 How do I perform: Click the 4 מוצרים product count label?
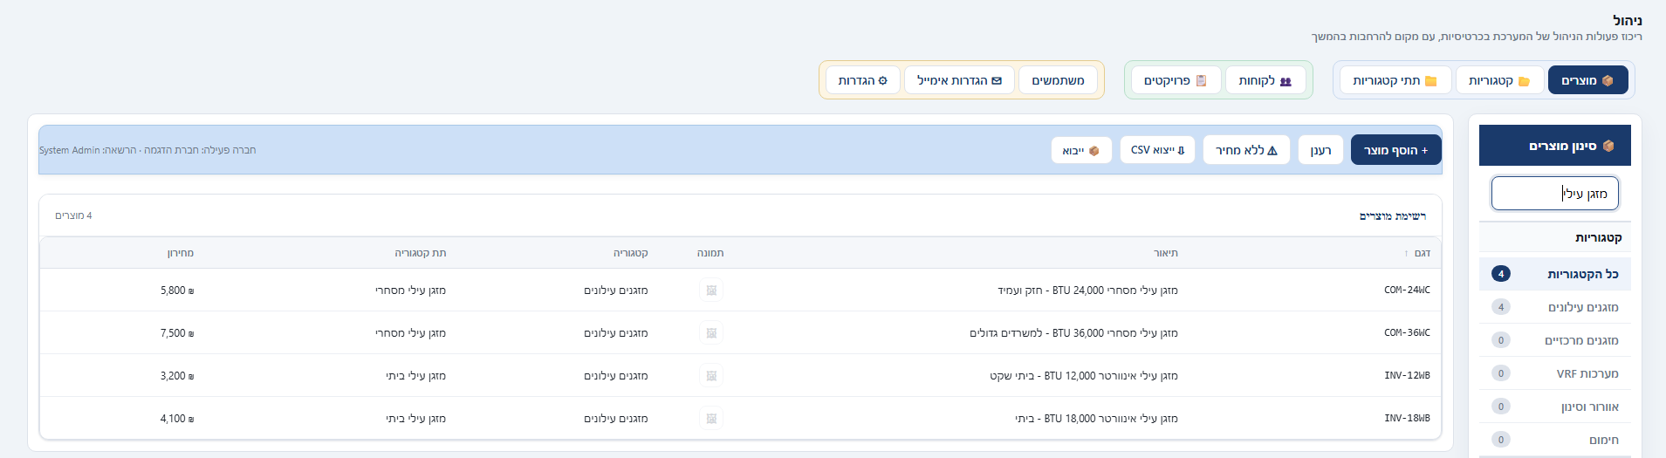coord(73,215)
